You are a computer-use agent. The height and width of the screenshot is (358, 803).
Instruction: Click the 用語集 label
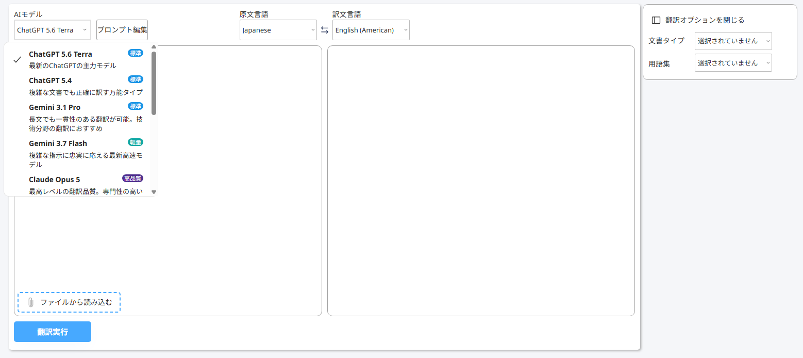point(659,64)
